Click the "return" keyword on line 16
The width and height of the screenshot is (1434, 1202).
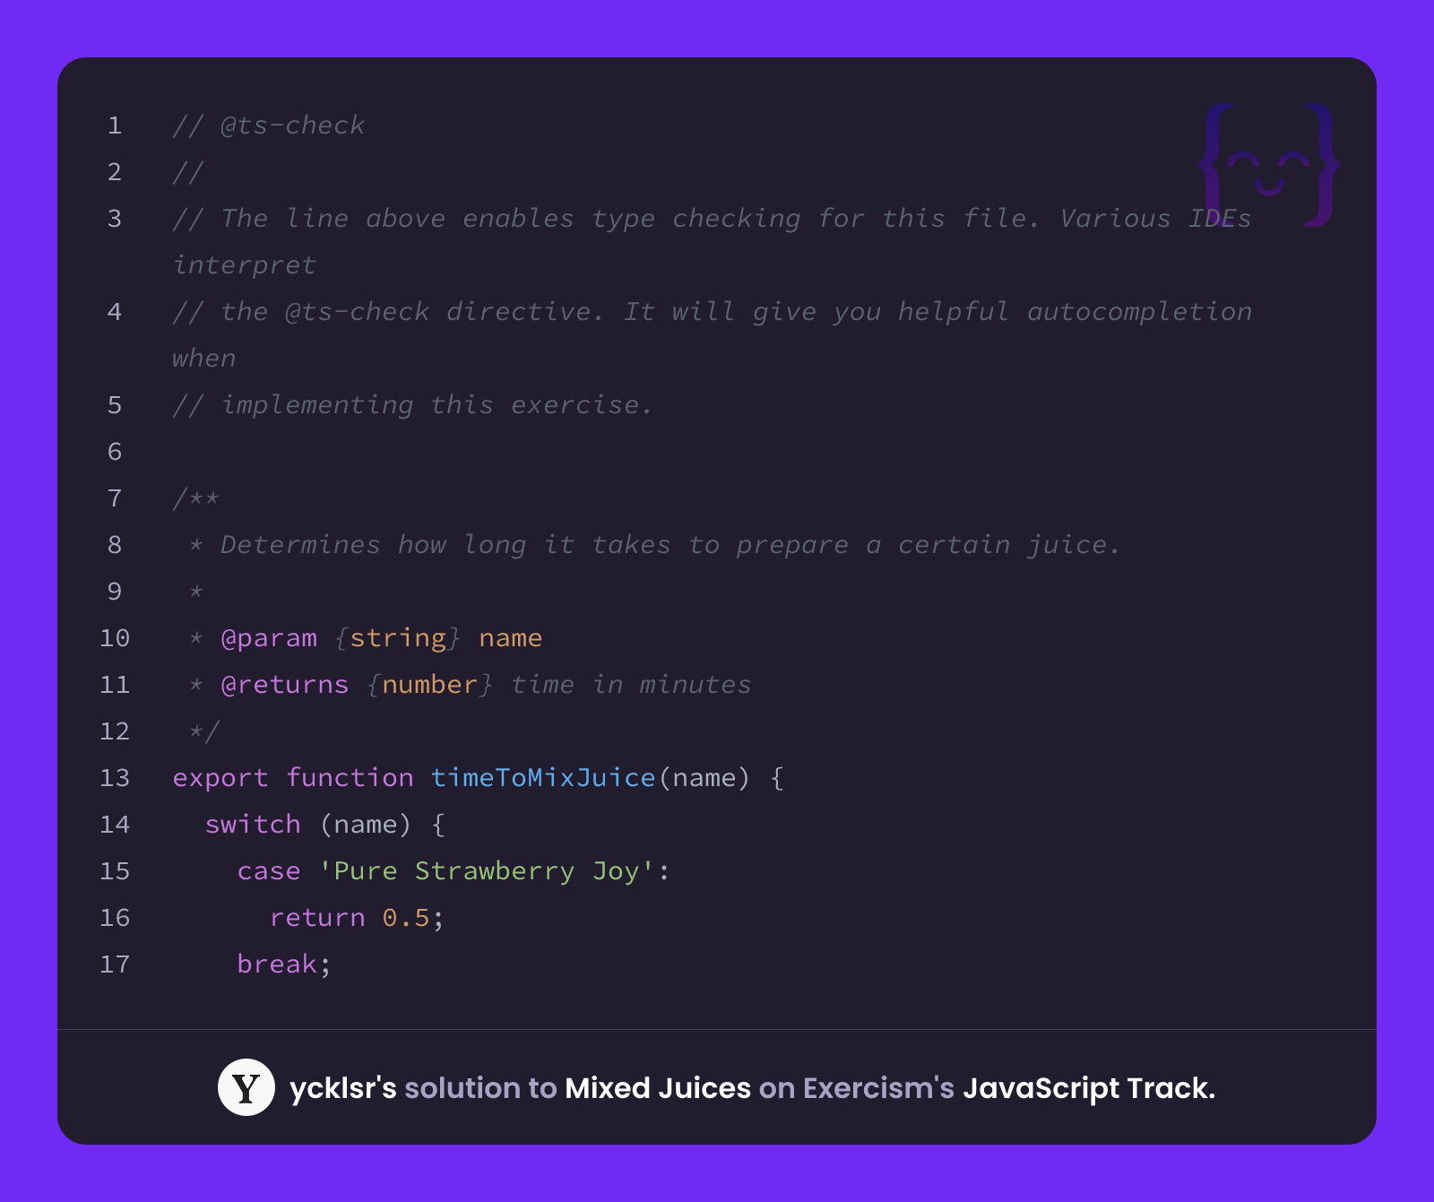pyautogui.click(x=317, y=918)
